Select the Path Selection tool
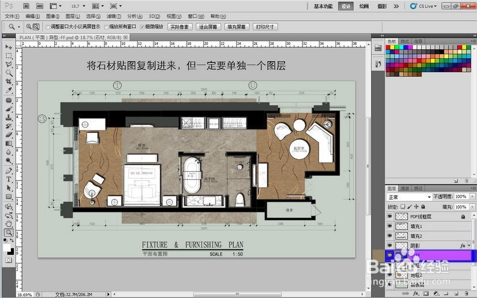The height and width of the screenshot is (298, 477). coord(9,188)
